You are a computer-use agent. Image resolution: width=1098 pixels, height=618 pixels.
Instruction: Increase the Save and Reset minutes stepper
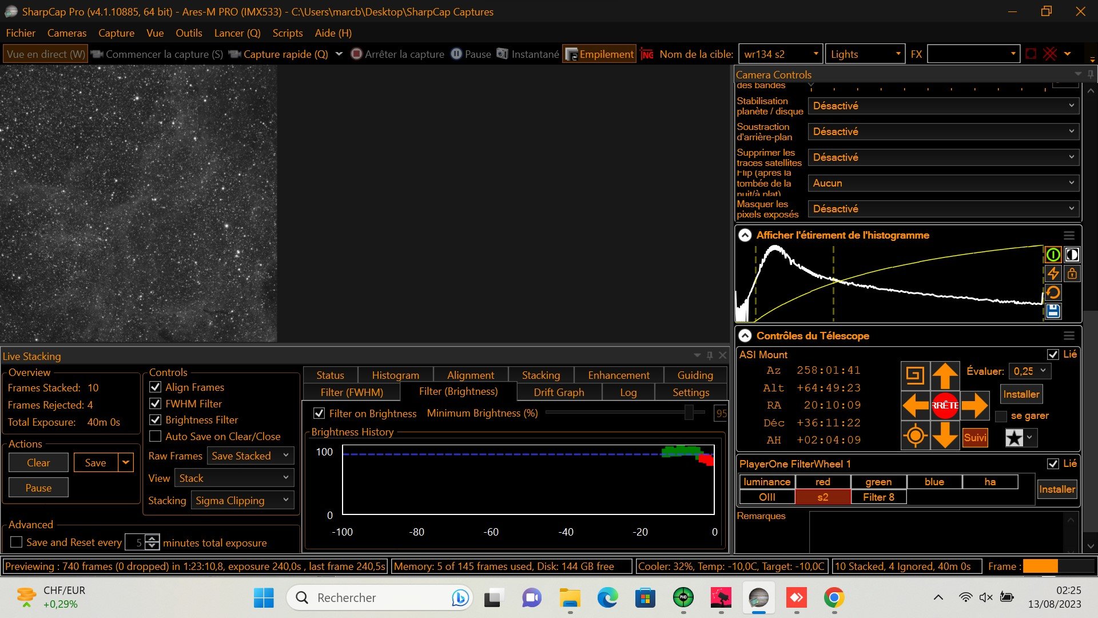[x=153, y=538]
